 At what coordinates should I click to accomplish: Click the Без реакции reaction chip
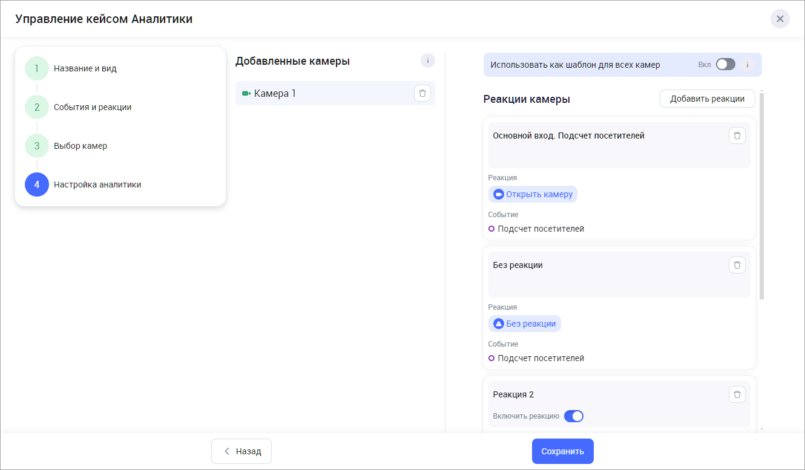coord(524,324)
